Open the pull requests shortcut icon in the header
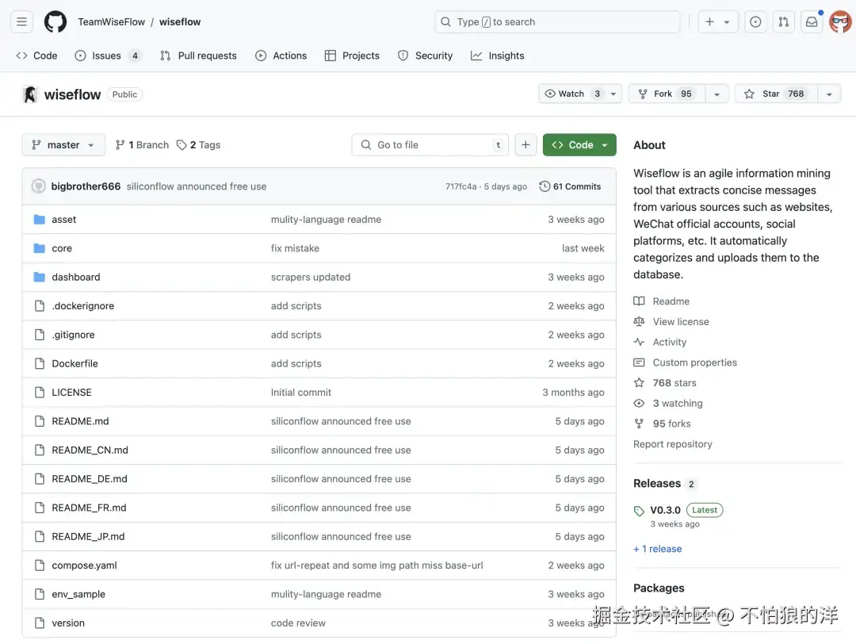The height and width of the screenshot is (644, 856). point(783,22)
